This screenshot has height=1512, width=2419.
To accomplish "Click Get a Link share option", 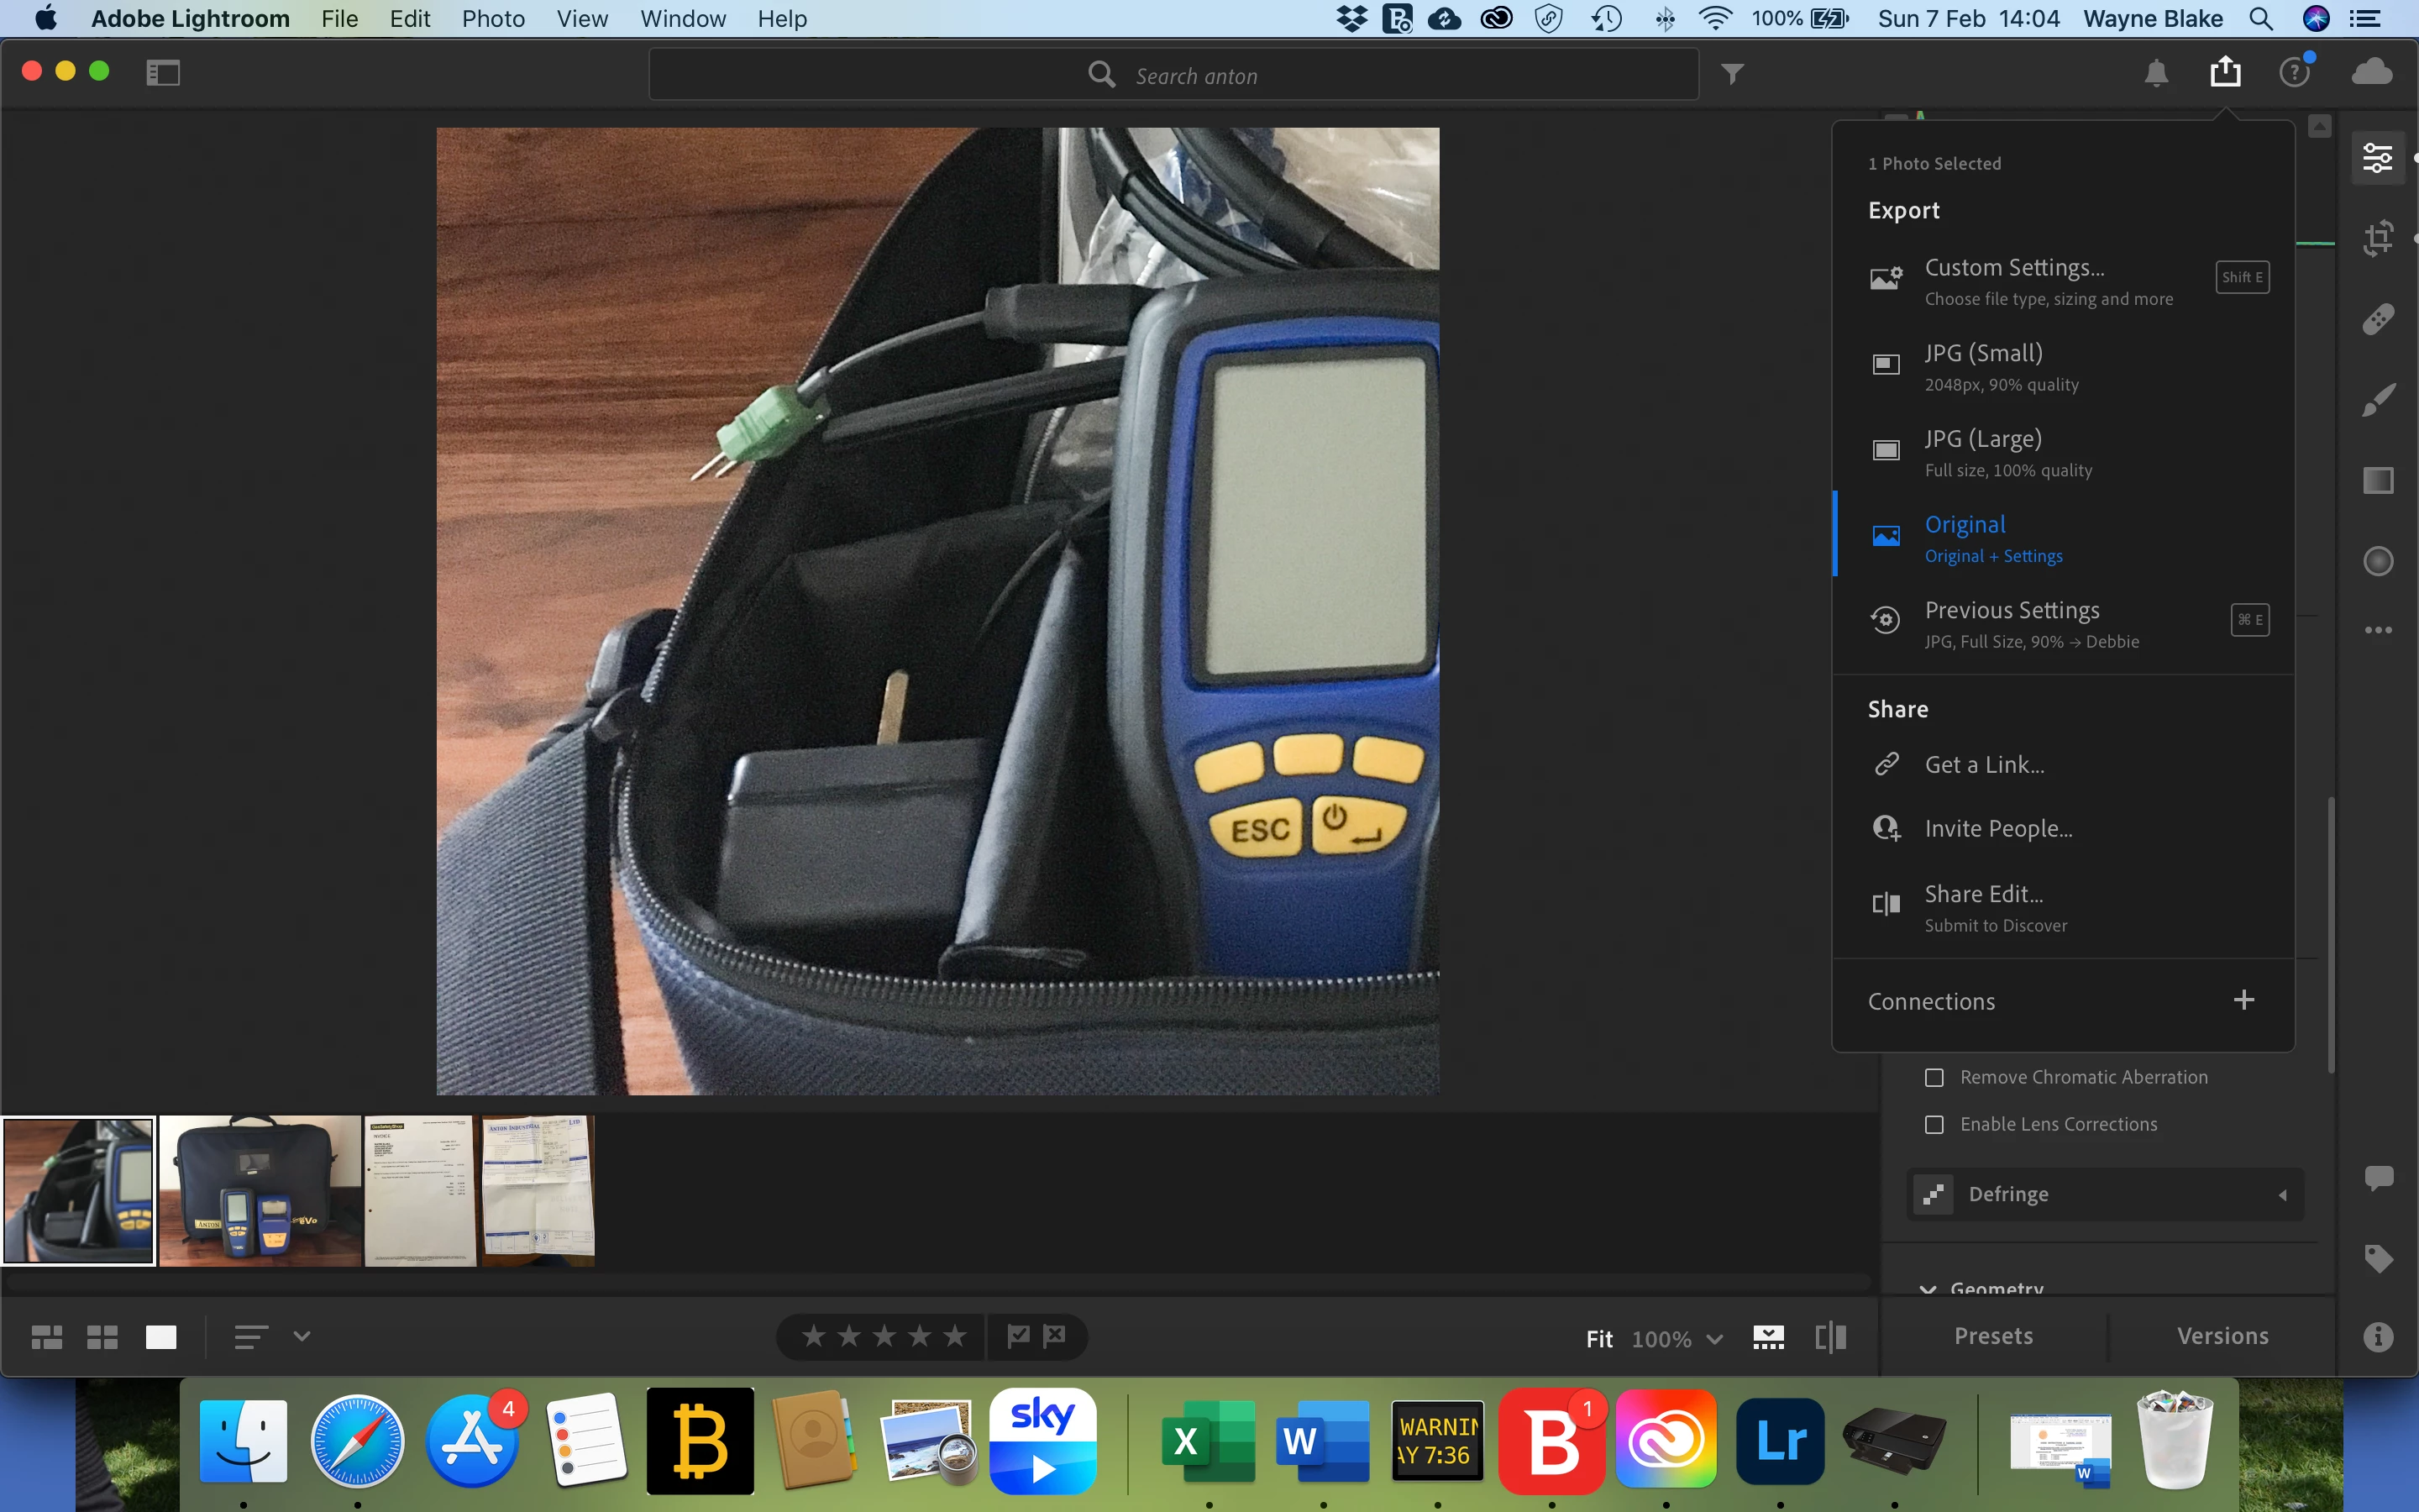I will (1983, 765).
